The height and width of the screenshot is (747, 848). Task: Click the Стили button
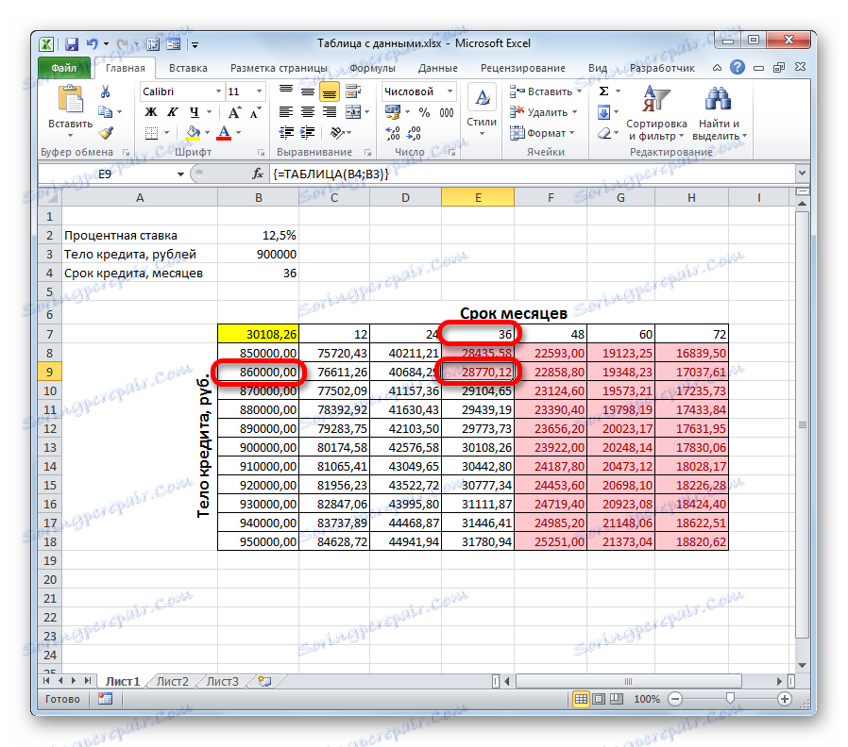(x=482, y=110)
